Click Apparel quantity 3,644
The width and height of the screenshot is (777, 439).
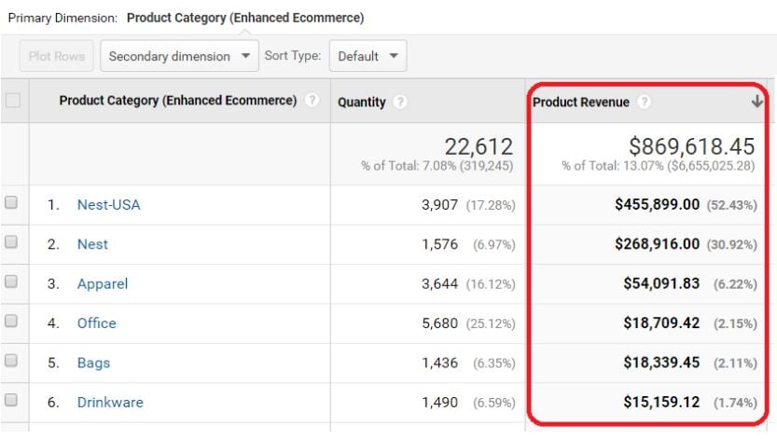click(439, 284)
